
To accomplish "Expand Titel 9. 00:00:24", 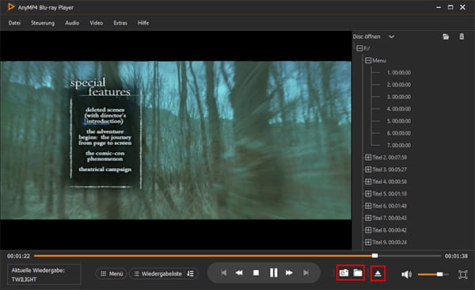I will (368, 242).
